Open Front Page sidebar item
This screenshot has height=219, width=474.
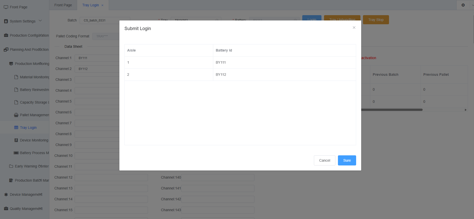point(25,7)
